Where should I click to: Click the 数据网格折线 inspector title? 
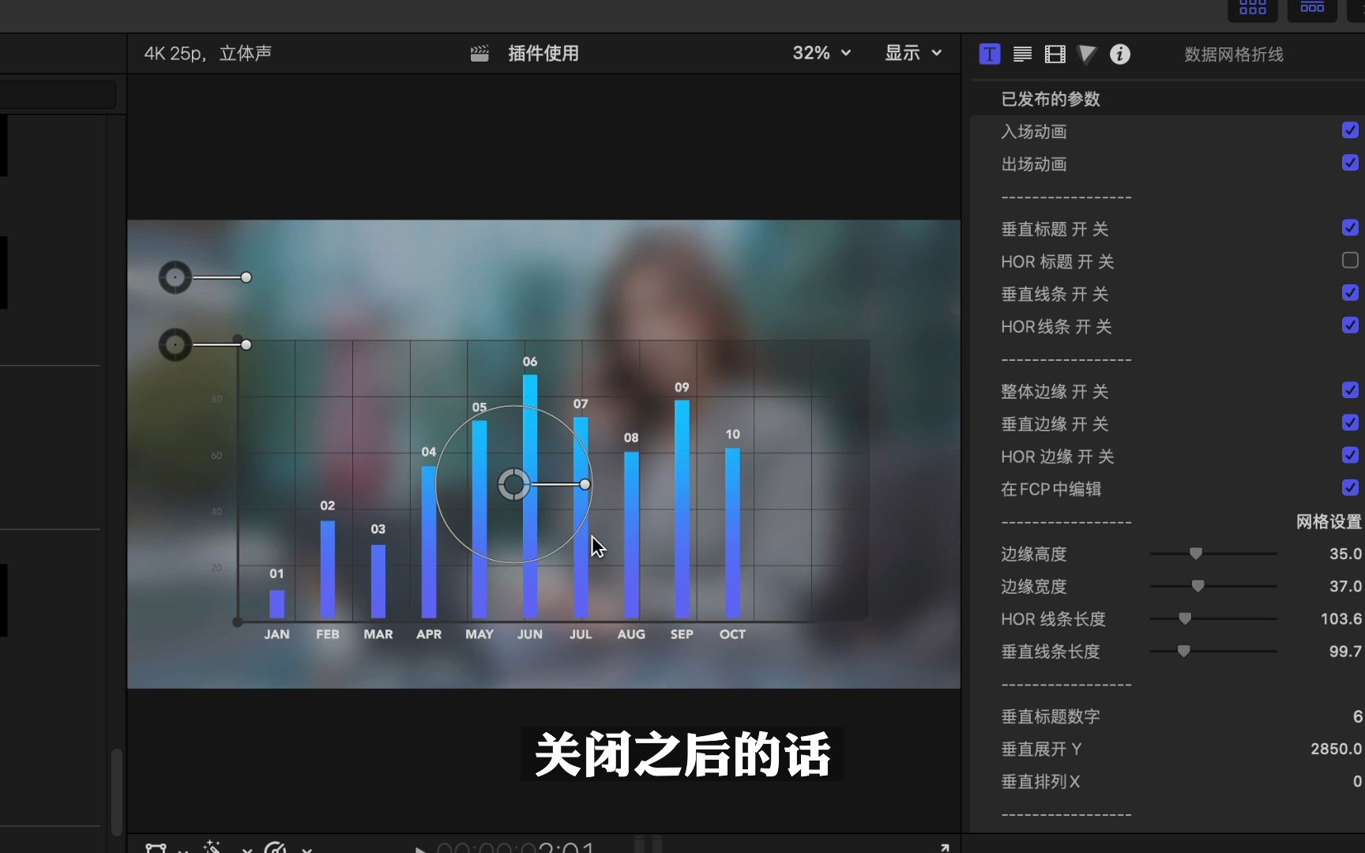click(1234, 54)
